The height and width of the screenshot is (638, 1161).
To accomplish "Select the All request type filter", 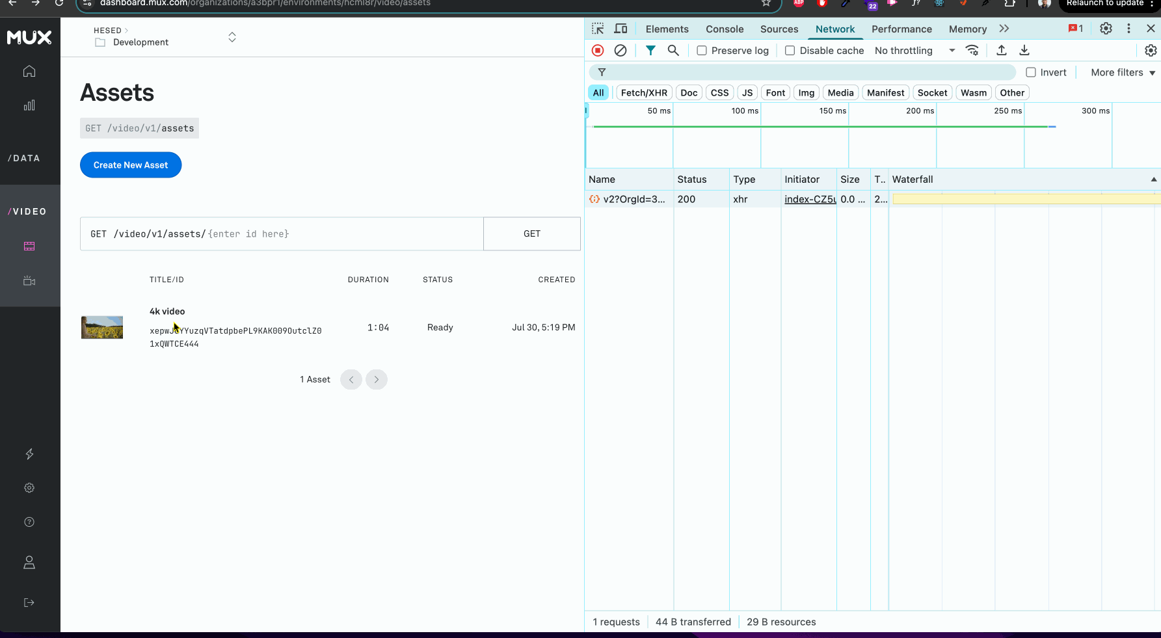I will click(x=598, y=93).
